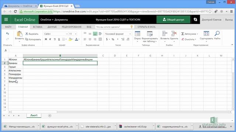Click the formula bar input
236x132 pixels.
click(121, 51)
